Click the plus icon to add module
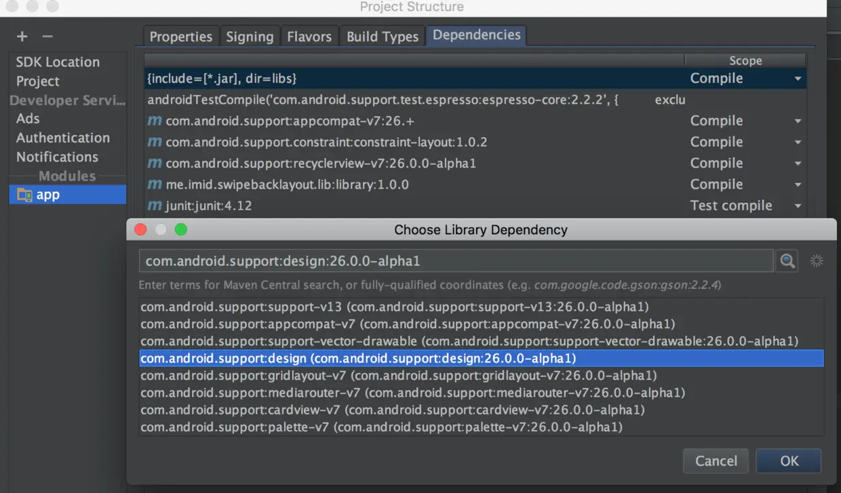This screenshot has height=493, width=841. pyautogui.click(x=22, y=37)
